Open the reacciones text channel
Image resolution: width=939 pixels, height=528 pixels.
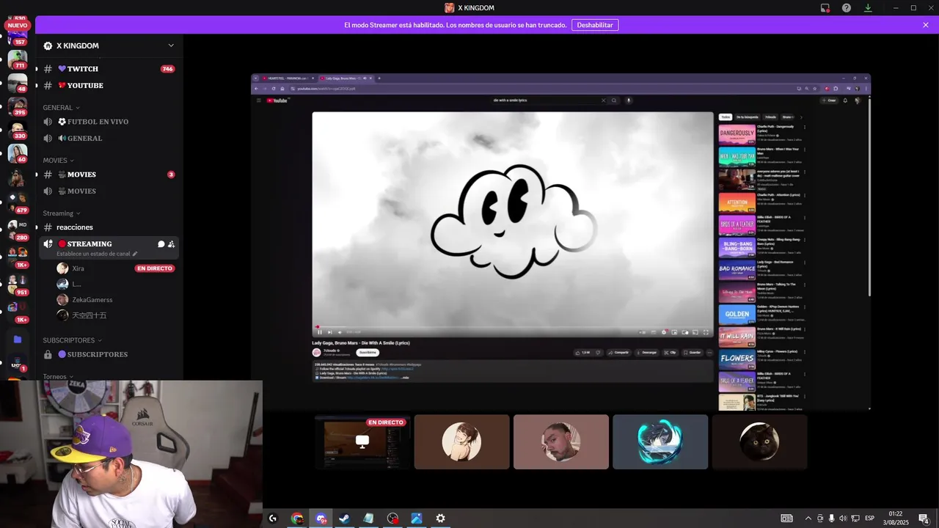click(109, 227)
